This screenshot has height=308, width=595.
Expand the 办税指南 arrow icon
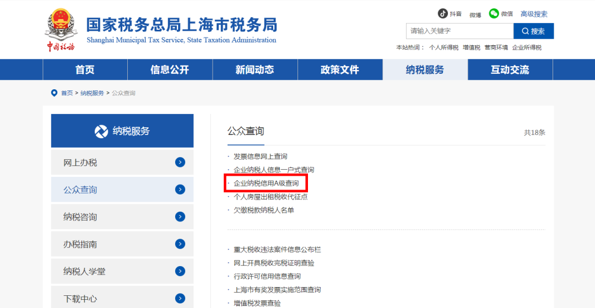click(x=180, y=244)
